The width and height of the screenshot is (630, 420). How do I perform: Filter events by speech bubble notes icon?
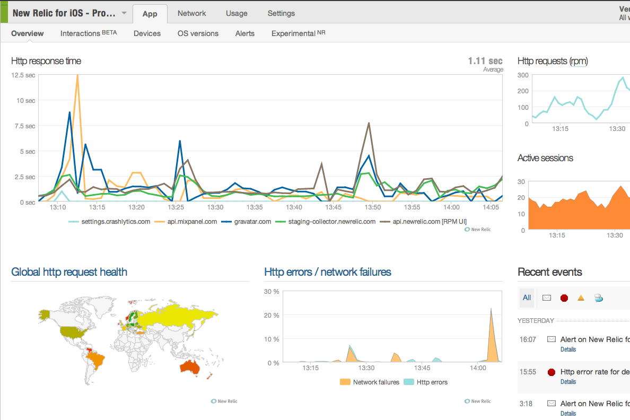(599, 298)
